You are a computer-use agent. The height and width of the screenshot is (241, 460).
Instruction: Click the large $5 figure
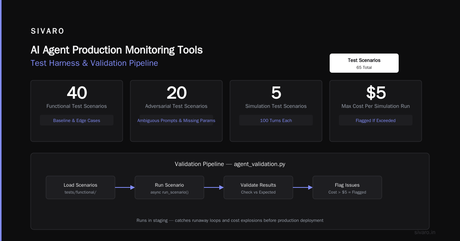(x=376, y=93)
